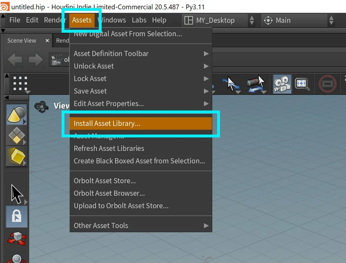Choose New Digital Asset From Selection
The image size is (346, 263).
tap(141, 34)
